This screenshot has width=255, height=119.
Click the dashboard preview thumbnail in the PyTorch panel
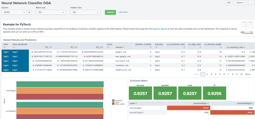(x=247, y=28)
